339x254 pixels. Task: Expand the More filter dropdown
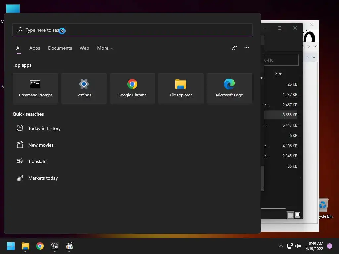pos(105,48)
